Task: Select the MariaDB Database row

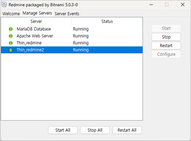Action: (x=72, y=29)
